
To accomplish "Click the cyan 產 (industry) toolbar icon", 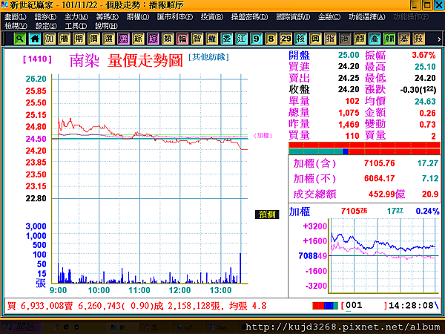I will (375, 39).
